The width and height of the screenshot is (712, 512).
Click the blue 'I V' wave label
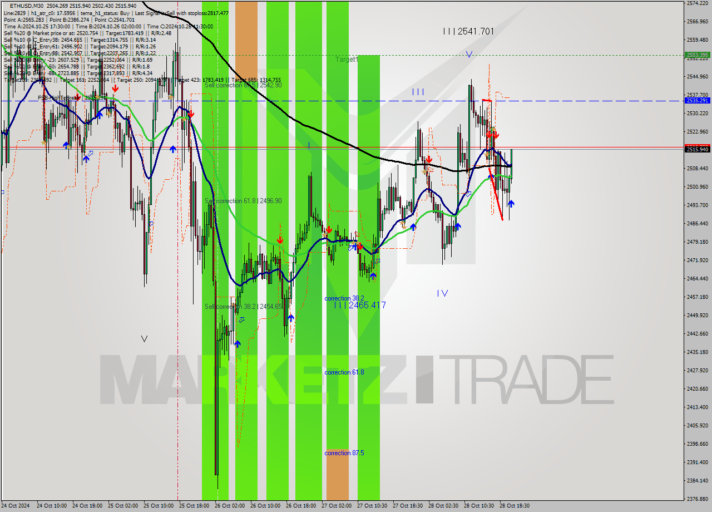[442, 293]
